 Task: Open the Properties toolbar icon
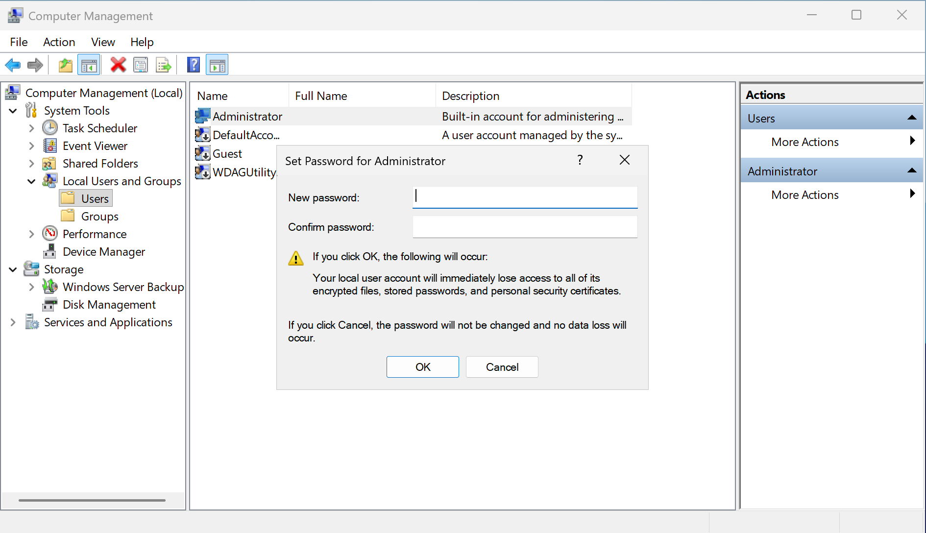click(141, 65)
